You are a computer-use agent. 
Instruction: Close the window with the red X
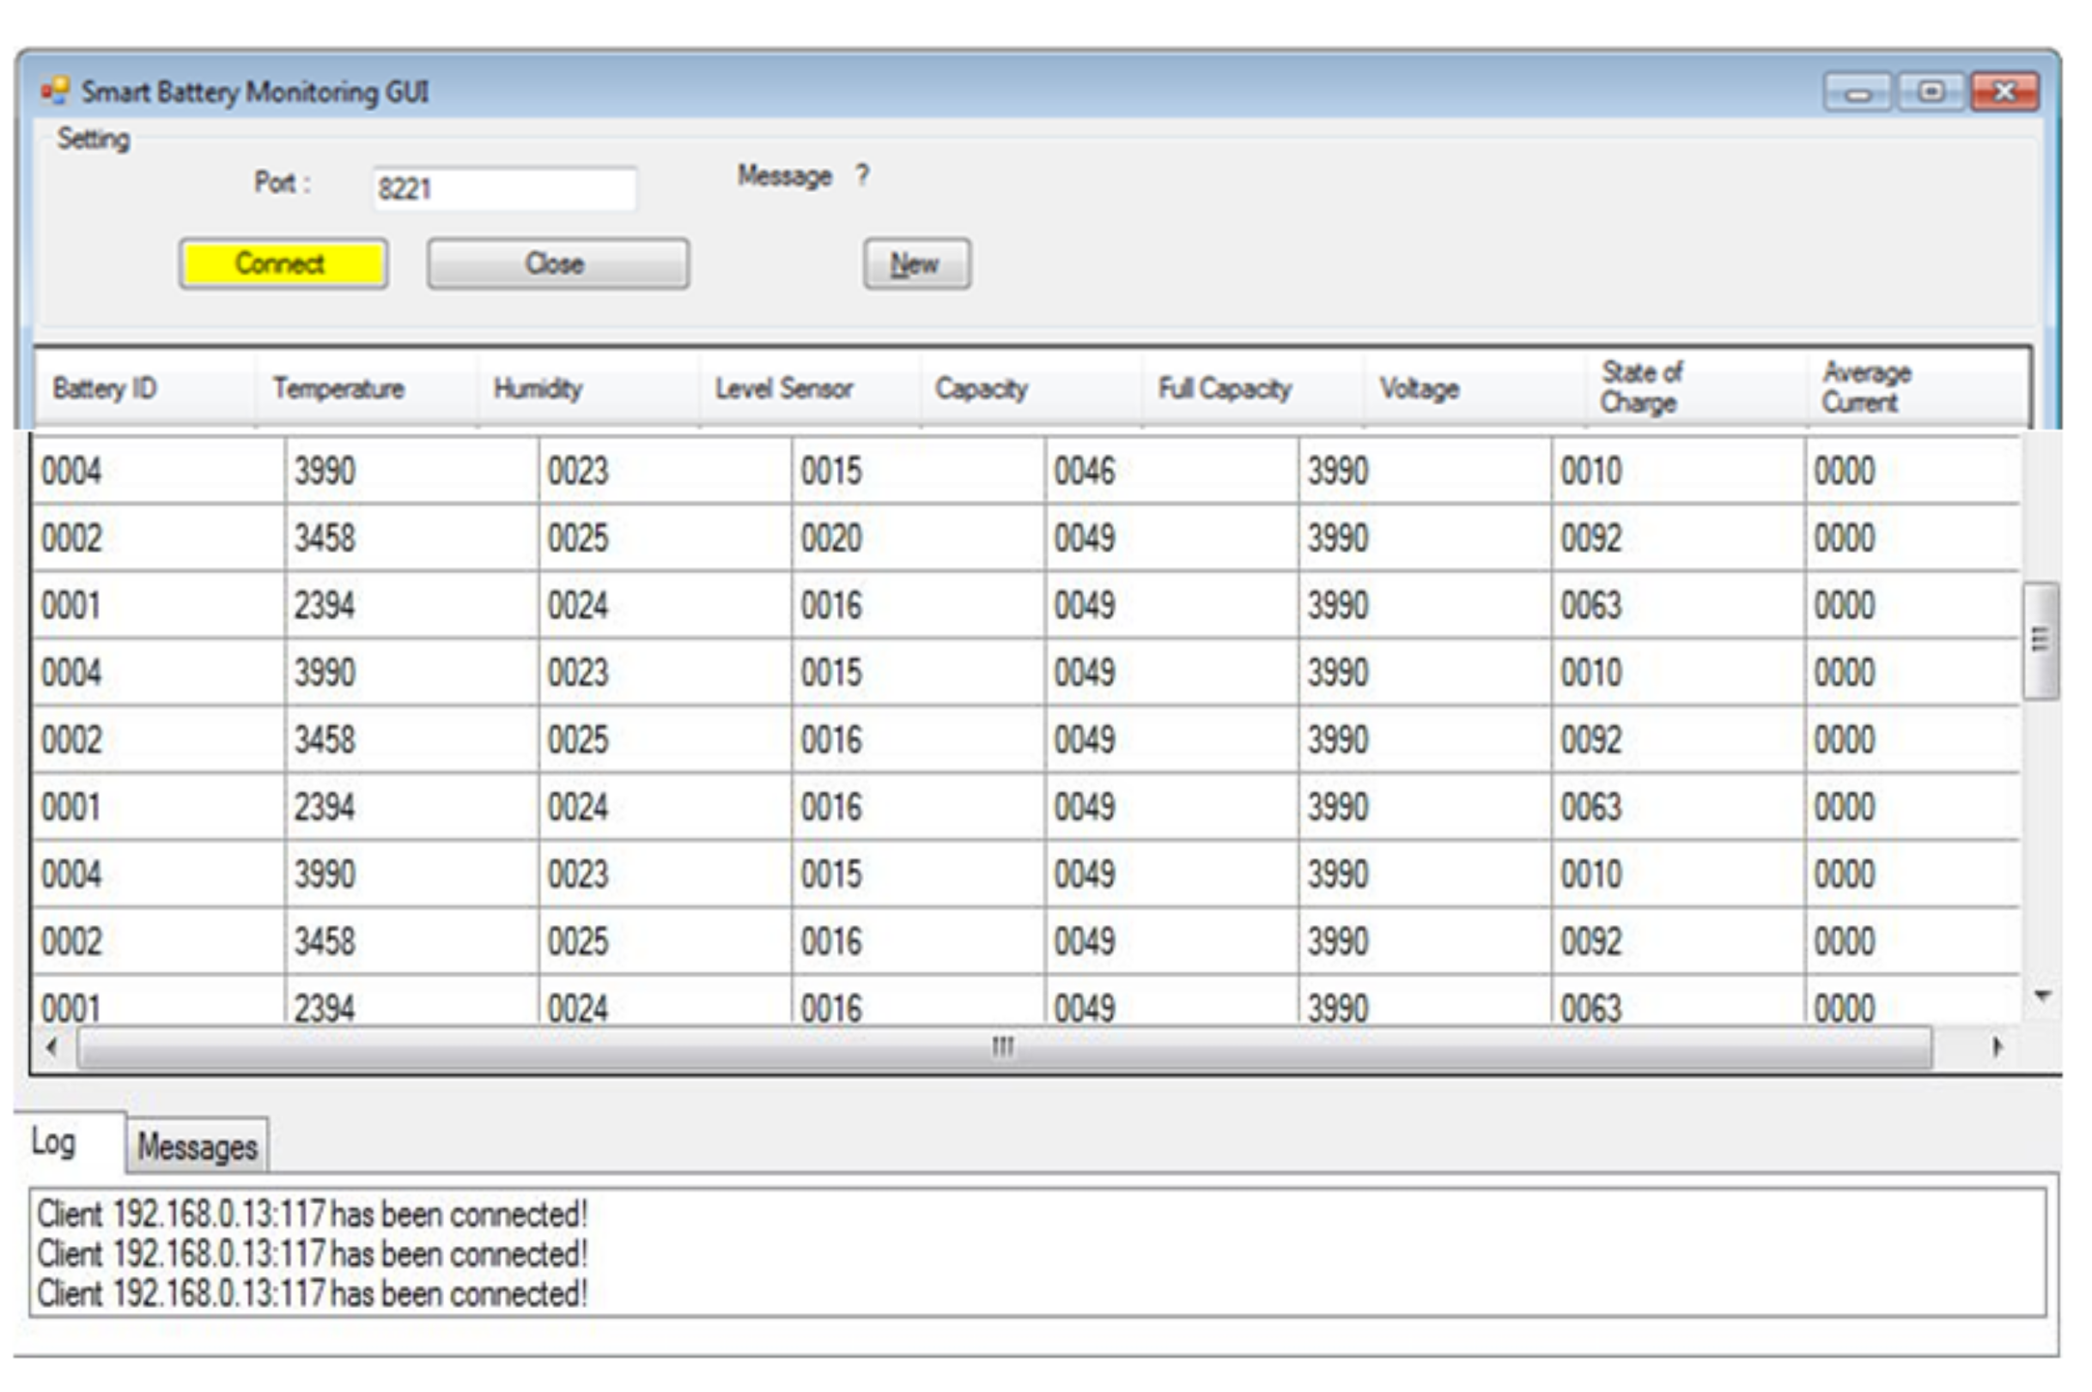coord(2004,92)
